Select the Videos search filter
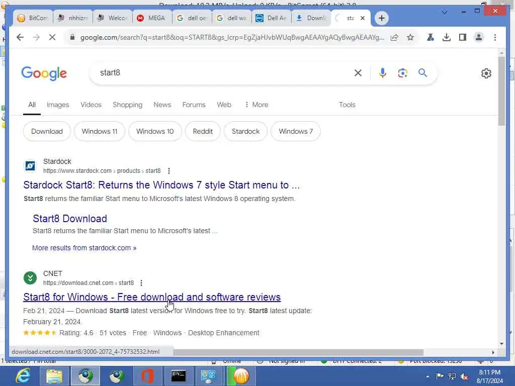Viewport: 515px width, 386px height. (91, 105)
